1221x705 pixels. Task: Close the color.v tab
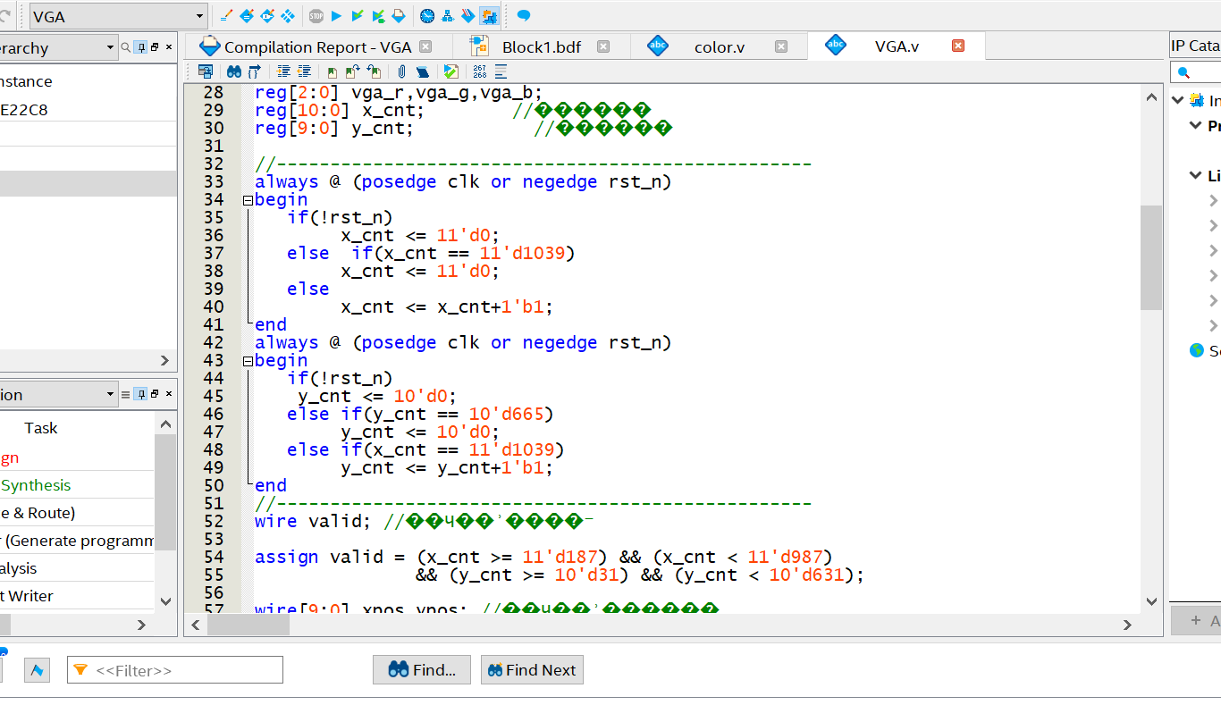tap(781, 46)
